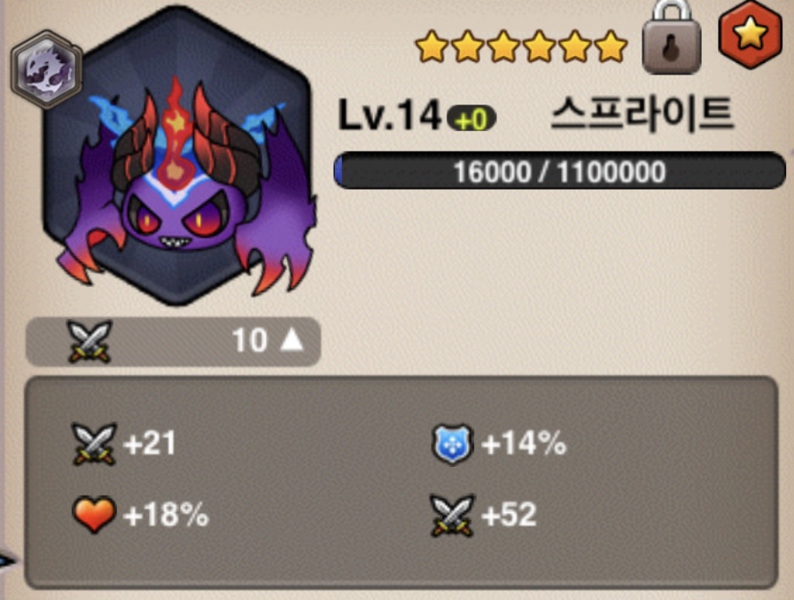Tap the 스프라이트 name label
Image resolution: width=794 pixels, height=600 pixels.
point(642,113)
